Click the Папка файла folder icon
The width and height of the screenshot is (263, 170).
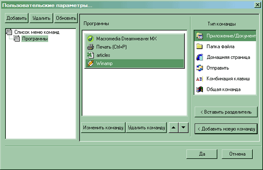(199, 46)
